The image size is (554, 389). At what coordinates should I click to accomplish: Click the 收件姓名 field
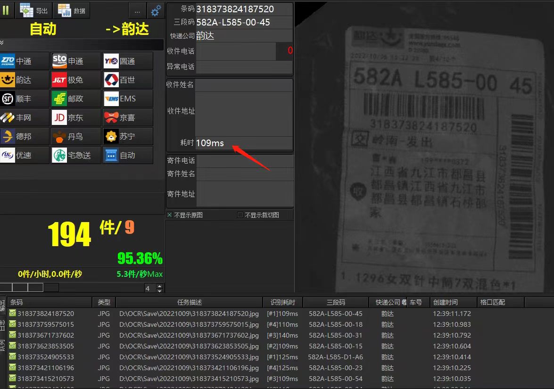(x=244, y=85)
